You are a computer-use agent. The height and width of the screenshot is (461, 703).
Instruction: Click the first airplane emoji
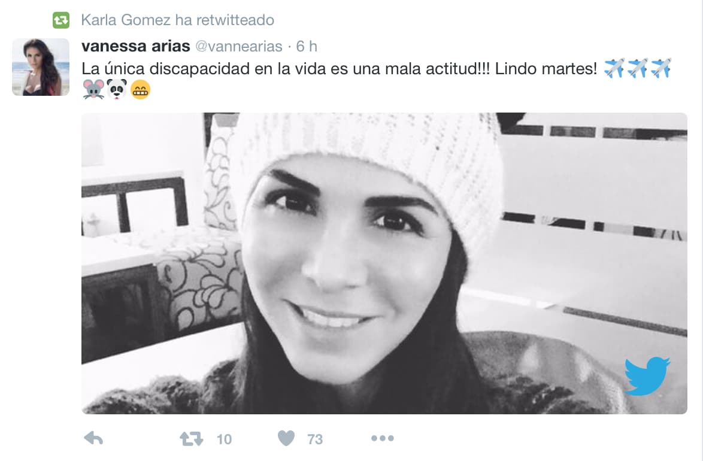pyautogui.click(x=614, y=68)
